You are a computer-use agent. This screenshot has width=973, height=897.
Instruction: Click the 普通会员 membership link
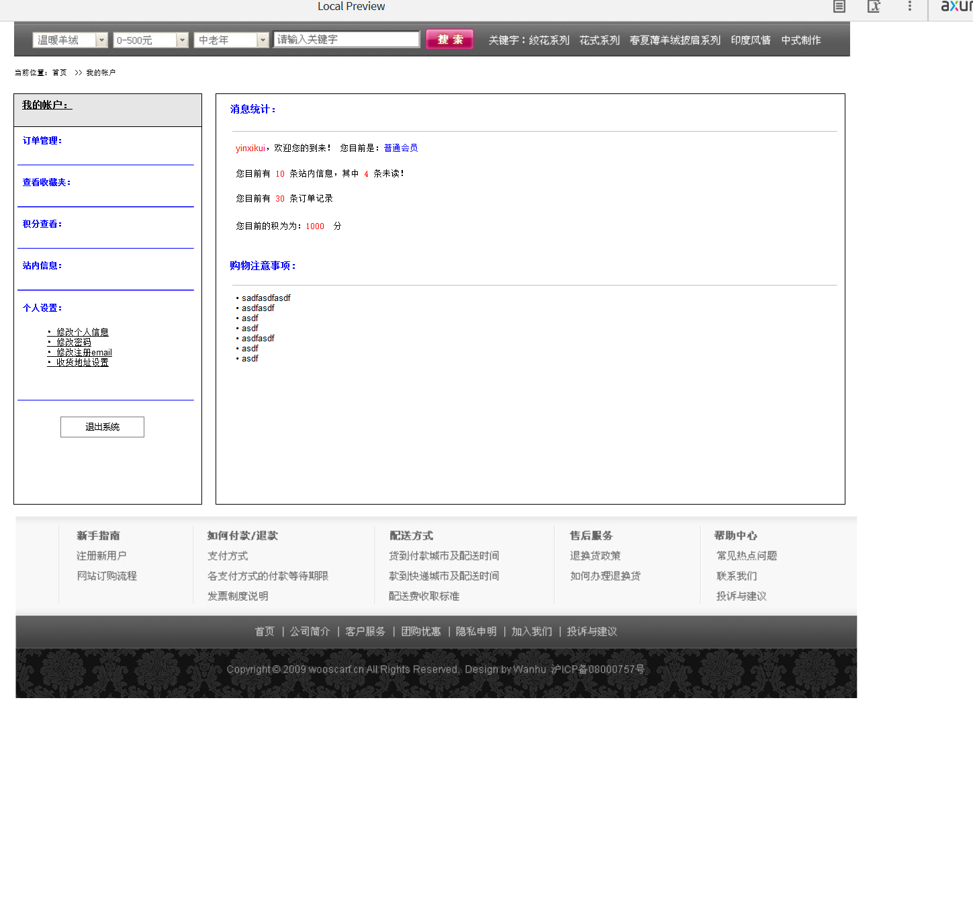point(401,148)
